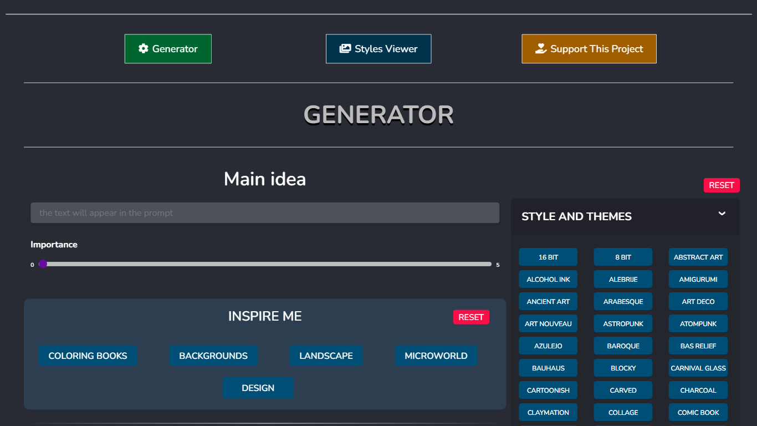757x426 pixels.
Task: Click the Main idea prompt text field
Action: click(x=265, y=212)
